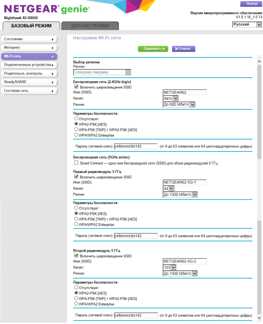Open the channel 153 dropdown
The height and width of the screenshot is (324, 263).
point(169,267)
